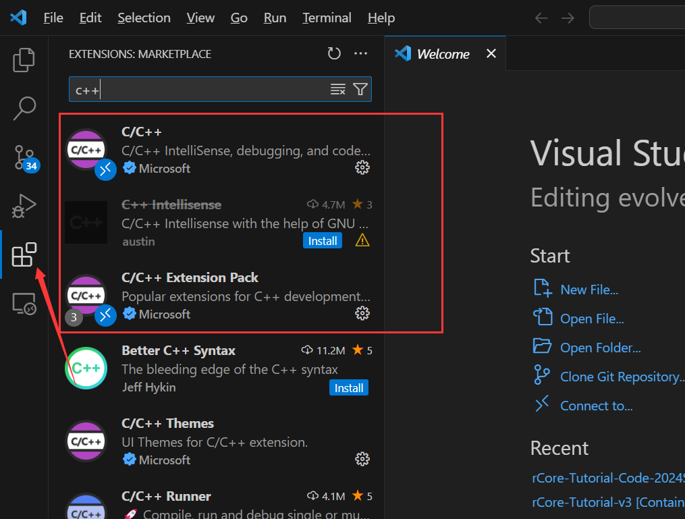Screen dimensions: 685x519
Task: Go forward with title bar right arrow
Action: click(x=568, y=18)
